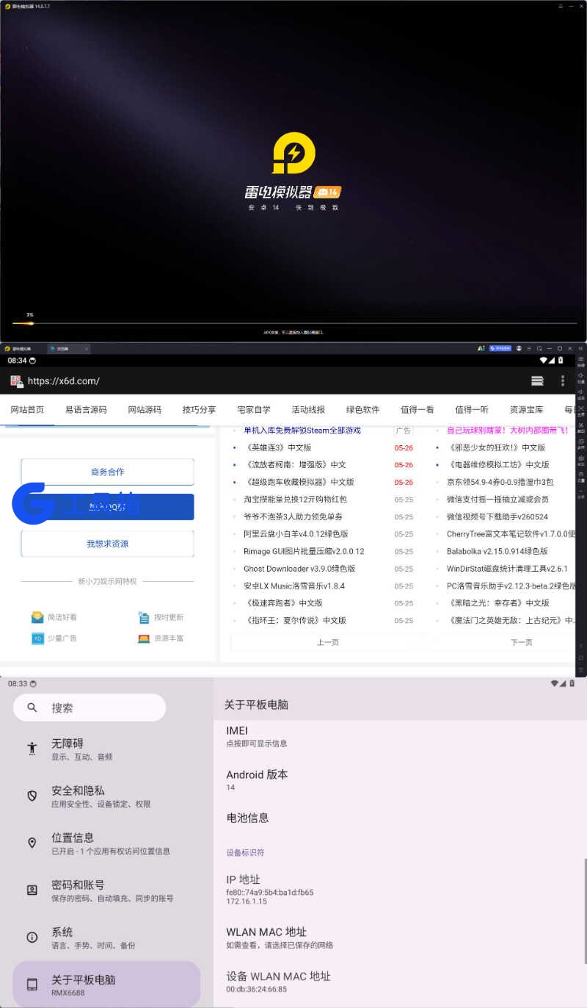Open the 位置信息 settings entry
Screen dimensions: 587x1008
pyautogui.click(x=107, y=843)
